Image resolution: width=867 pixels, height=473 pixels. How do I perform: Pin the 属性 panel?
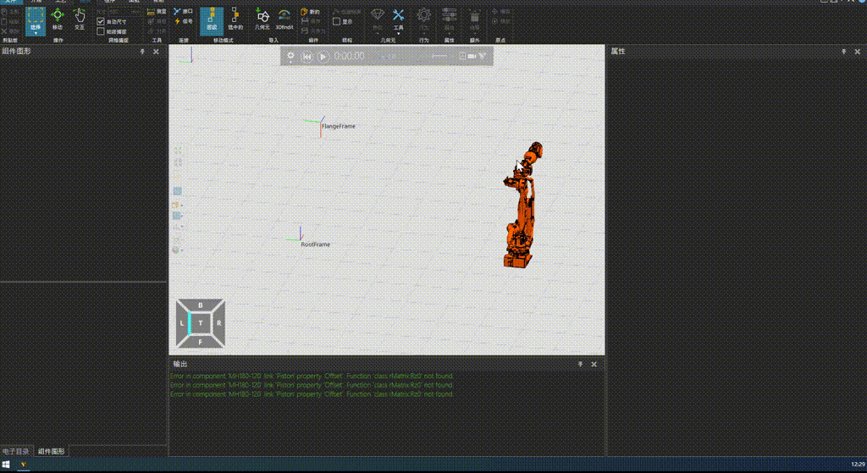844,52
